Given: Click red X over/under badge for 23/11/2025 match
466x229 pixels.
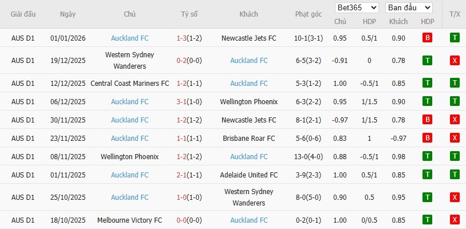Looking at the screenshot, I should click(x=455, y=138).
